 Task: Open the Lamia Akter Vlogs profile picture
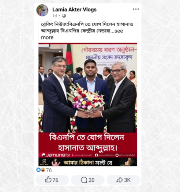click(x=42, y=10)
